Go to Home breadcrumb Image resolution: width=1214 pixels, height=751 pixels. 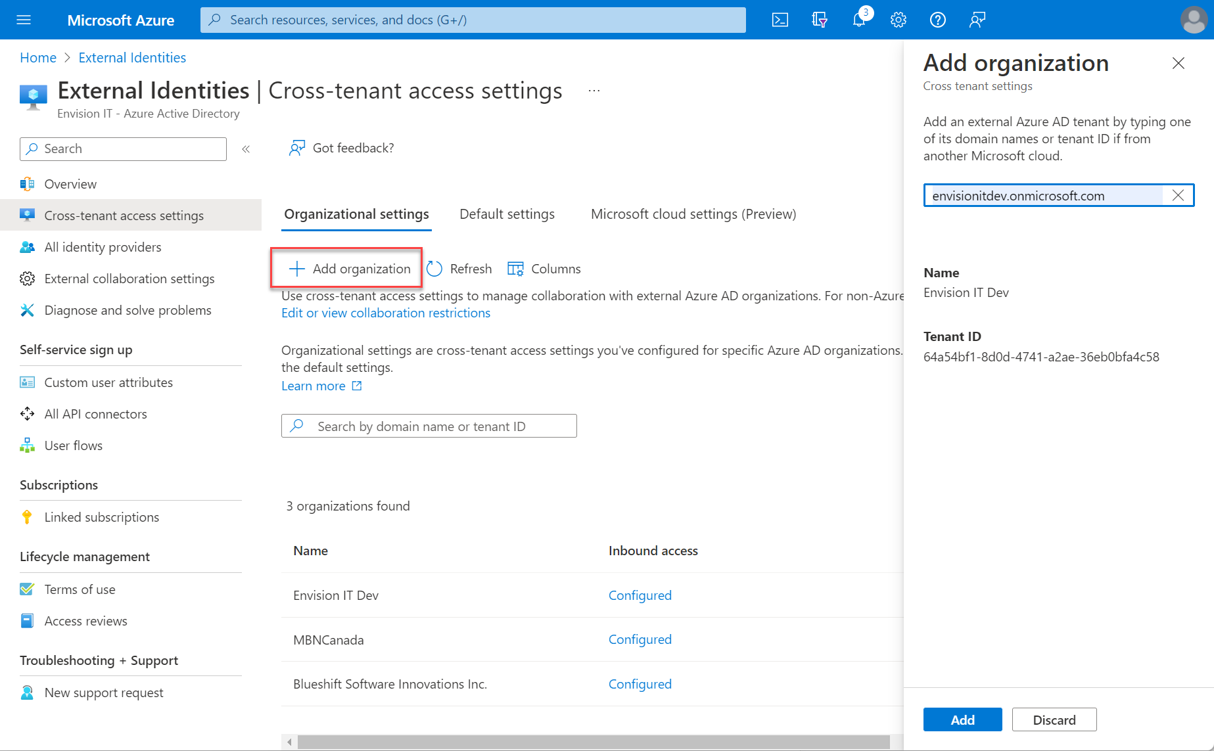tap(38, 58)
